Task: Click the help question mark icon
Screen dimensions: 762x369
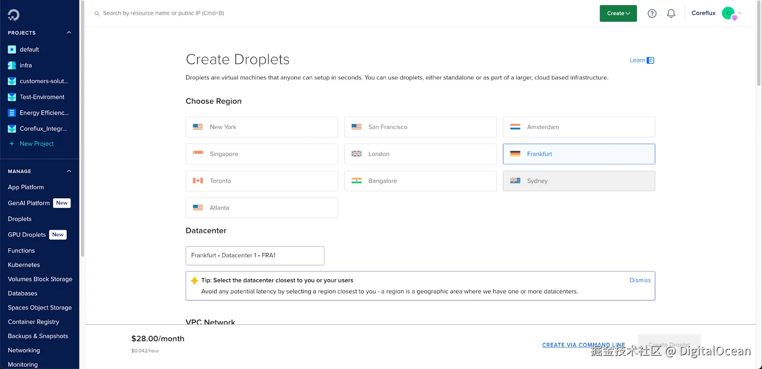Action: pyautogui.click(x=652, y=13)
